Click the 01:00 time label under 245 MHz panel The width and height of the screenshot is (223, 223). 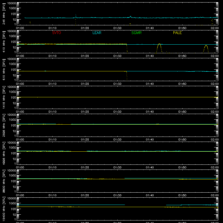20,28
